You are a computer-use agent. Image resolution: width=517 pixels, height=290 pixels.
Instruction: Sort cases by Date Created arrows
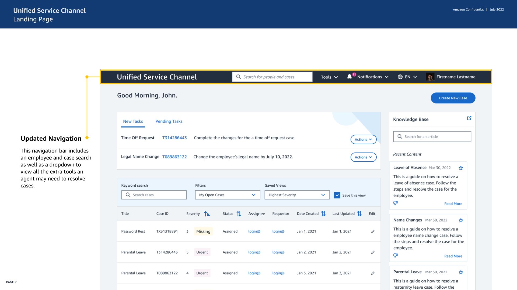(x=323, y=214)
